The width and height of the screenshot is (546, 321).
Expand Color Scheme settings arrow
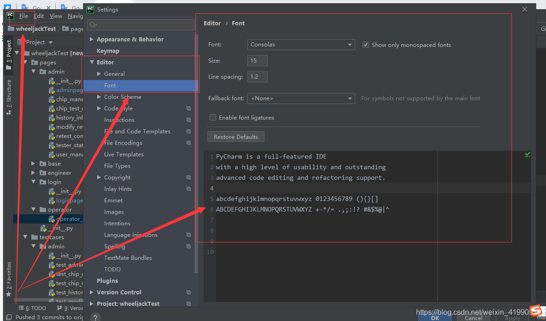coord(99,97)
